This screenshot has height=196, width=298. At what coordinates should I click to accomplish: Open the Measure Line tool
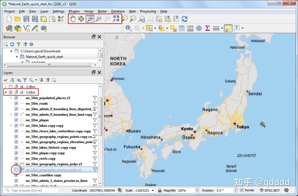[x=216, y=28]
